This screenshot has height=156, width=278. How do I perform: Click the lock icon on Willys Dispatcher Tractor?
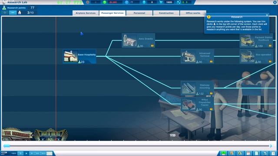pyautogui.click(x=211, y=109)
